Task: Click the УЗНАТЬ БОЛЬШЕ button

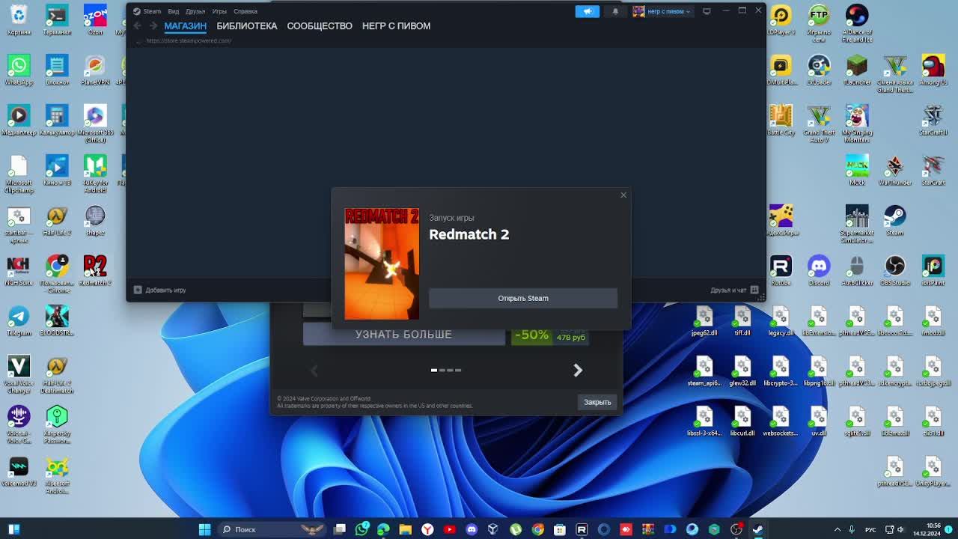Action: pos(403,335)
